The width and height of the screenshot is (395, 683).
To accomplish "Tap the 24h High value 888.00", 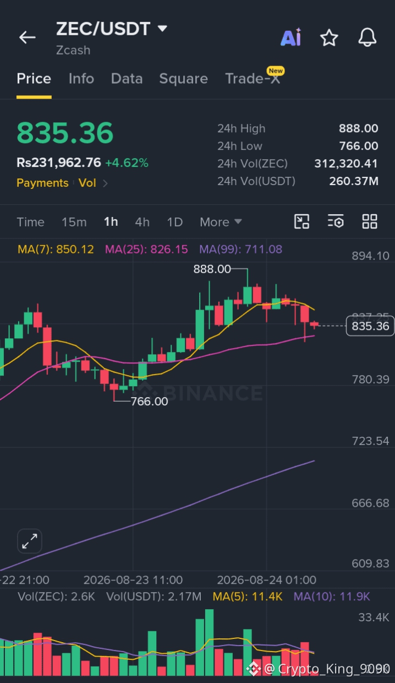I will click(x=358, y=128).
